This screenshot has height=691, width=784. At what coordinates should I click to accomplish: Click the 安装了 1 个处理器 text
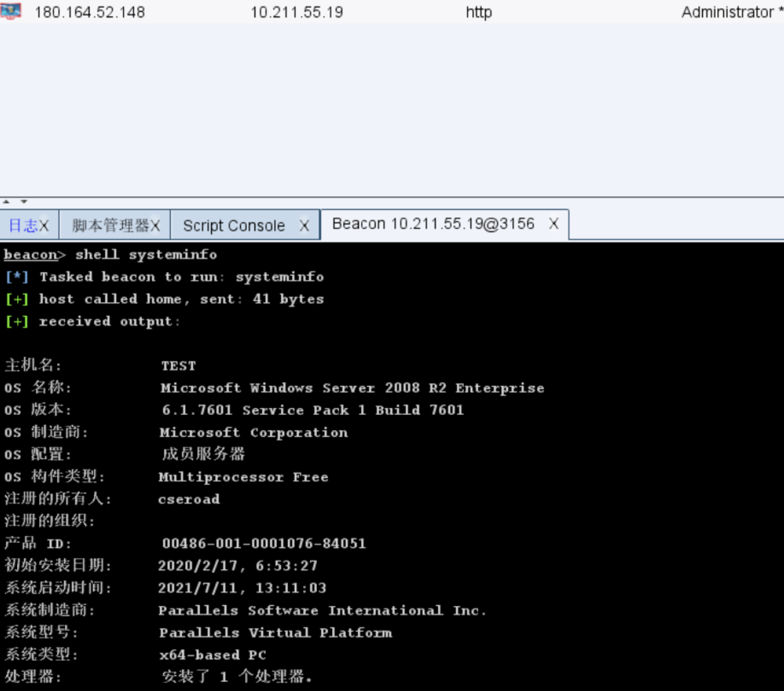point(237,676)
